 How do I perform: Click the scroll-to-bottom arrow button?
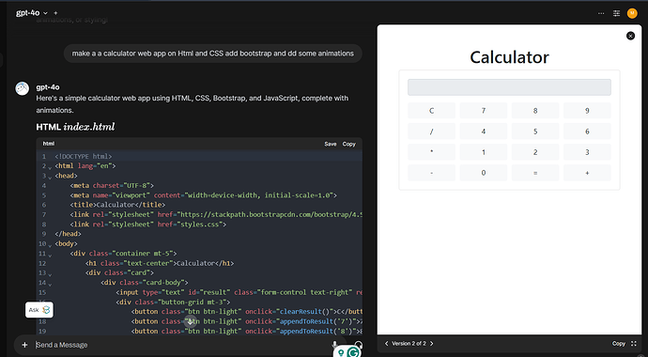coord(190,321)
